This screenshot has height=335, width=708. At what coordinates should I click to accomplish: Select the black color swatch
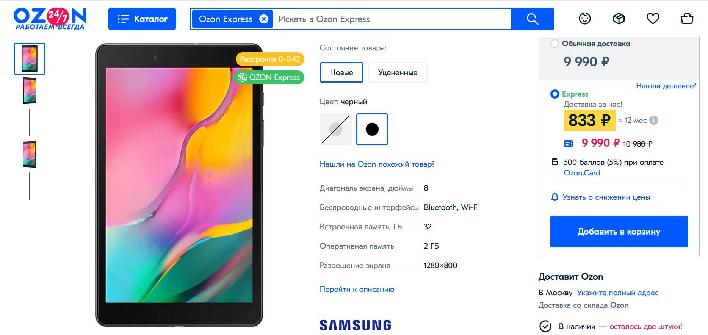coord(372,129)
